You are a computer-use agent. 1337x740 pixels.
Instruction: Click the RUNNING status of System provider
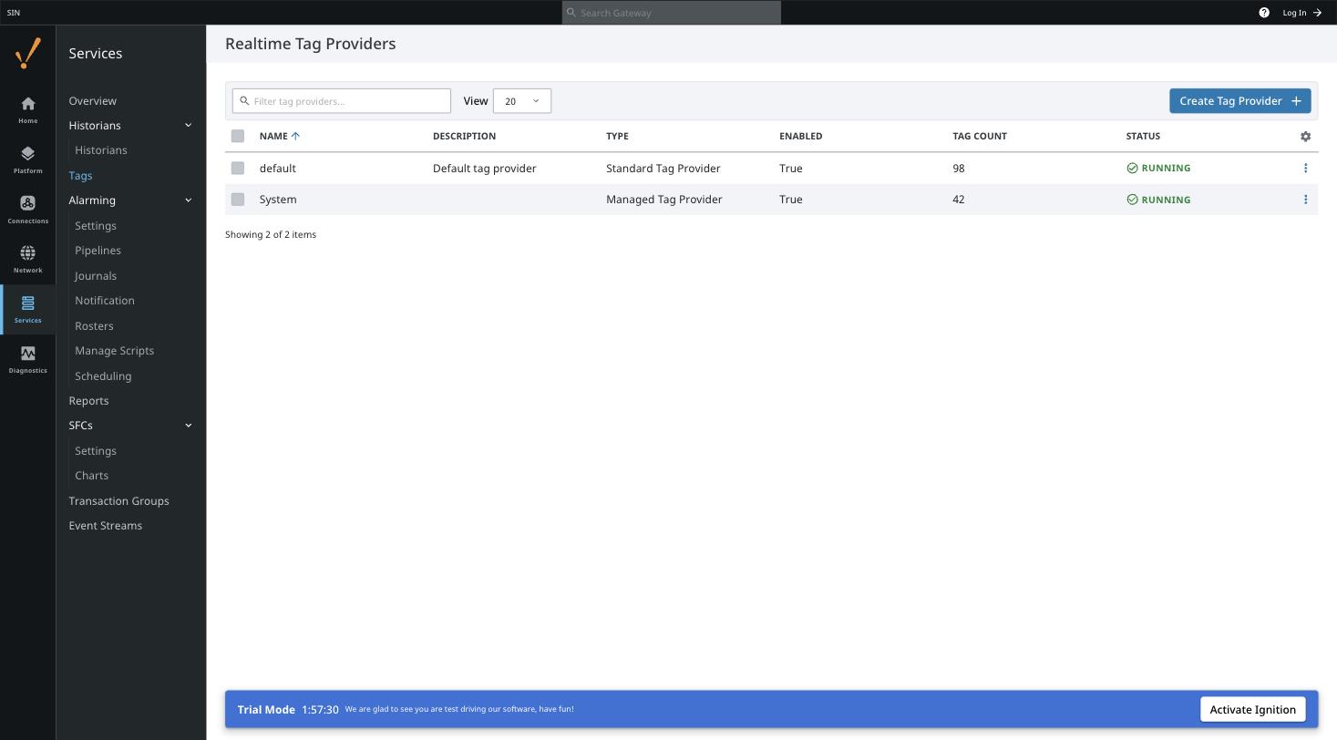1158,200
